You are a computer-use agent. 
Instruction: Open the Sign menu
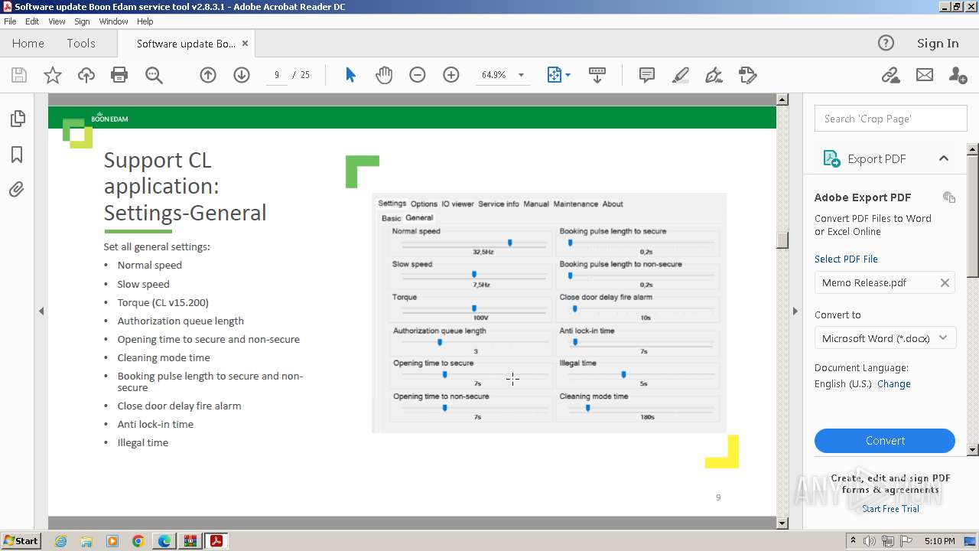(x=82, y=21)
